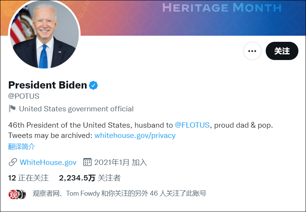The image size is (306, 212).
Task: Open the @FLOTUS mention link
Action: click(x=192, y=125)
